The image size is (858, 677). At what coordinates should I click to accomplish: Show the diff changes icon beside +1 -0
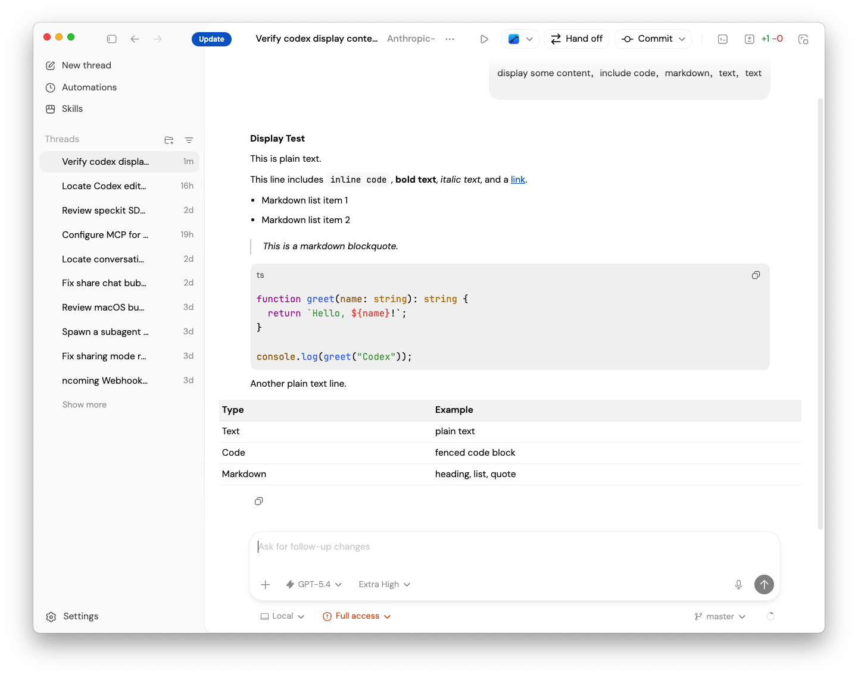tap(750, 39)
